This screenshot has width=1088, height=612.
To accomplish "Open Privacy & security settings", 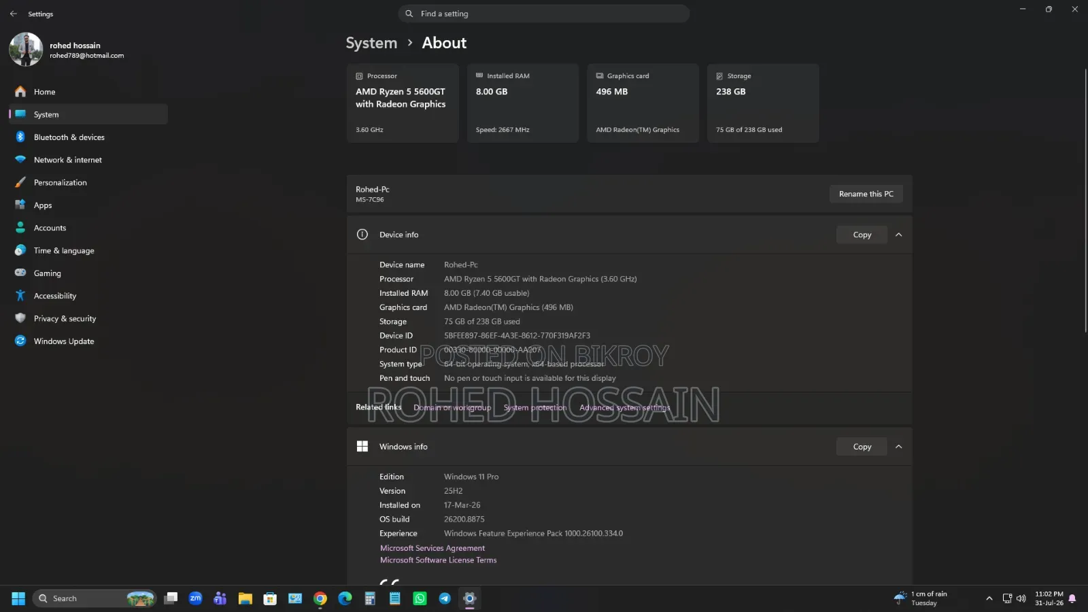I will pyautogui.click(x=88, y=318).
